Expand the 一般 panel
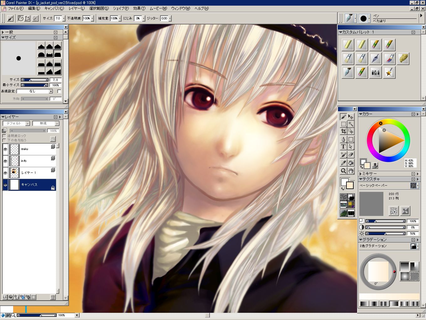The height and width of the screenshot is (320, 426). tap(3, 32)
